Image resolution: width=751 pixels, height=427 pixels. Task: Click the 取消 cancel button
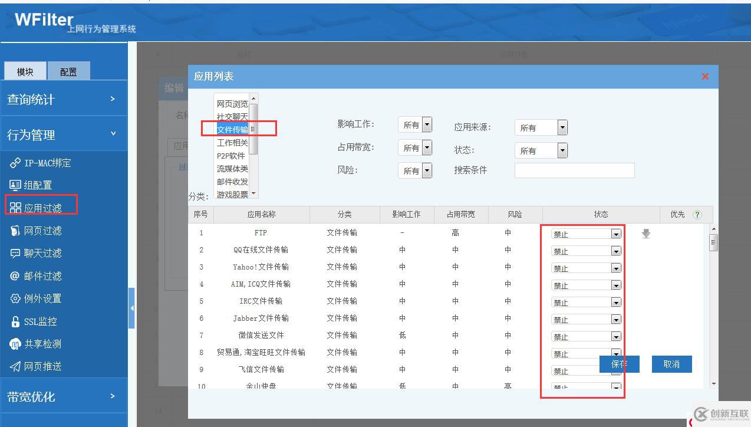point(671,364)
